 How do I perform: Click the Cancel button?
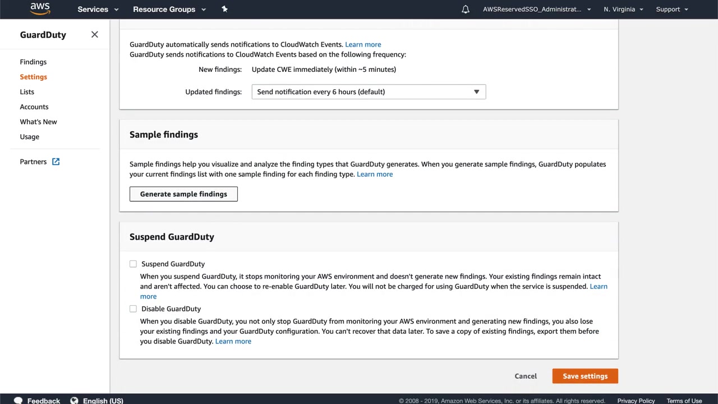[526, 377]
